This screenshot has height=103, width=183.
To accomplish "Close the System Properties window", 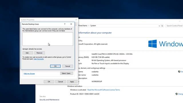I will tap(76, 20).
